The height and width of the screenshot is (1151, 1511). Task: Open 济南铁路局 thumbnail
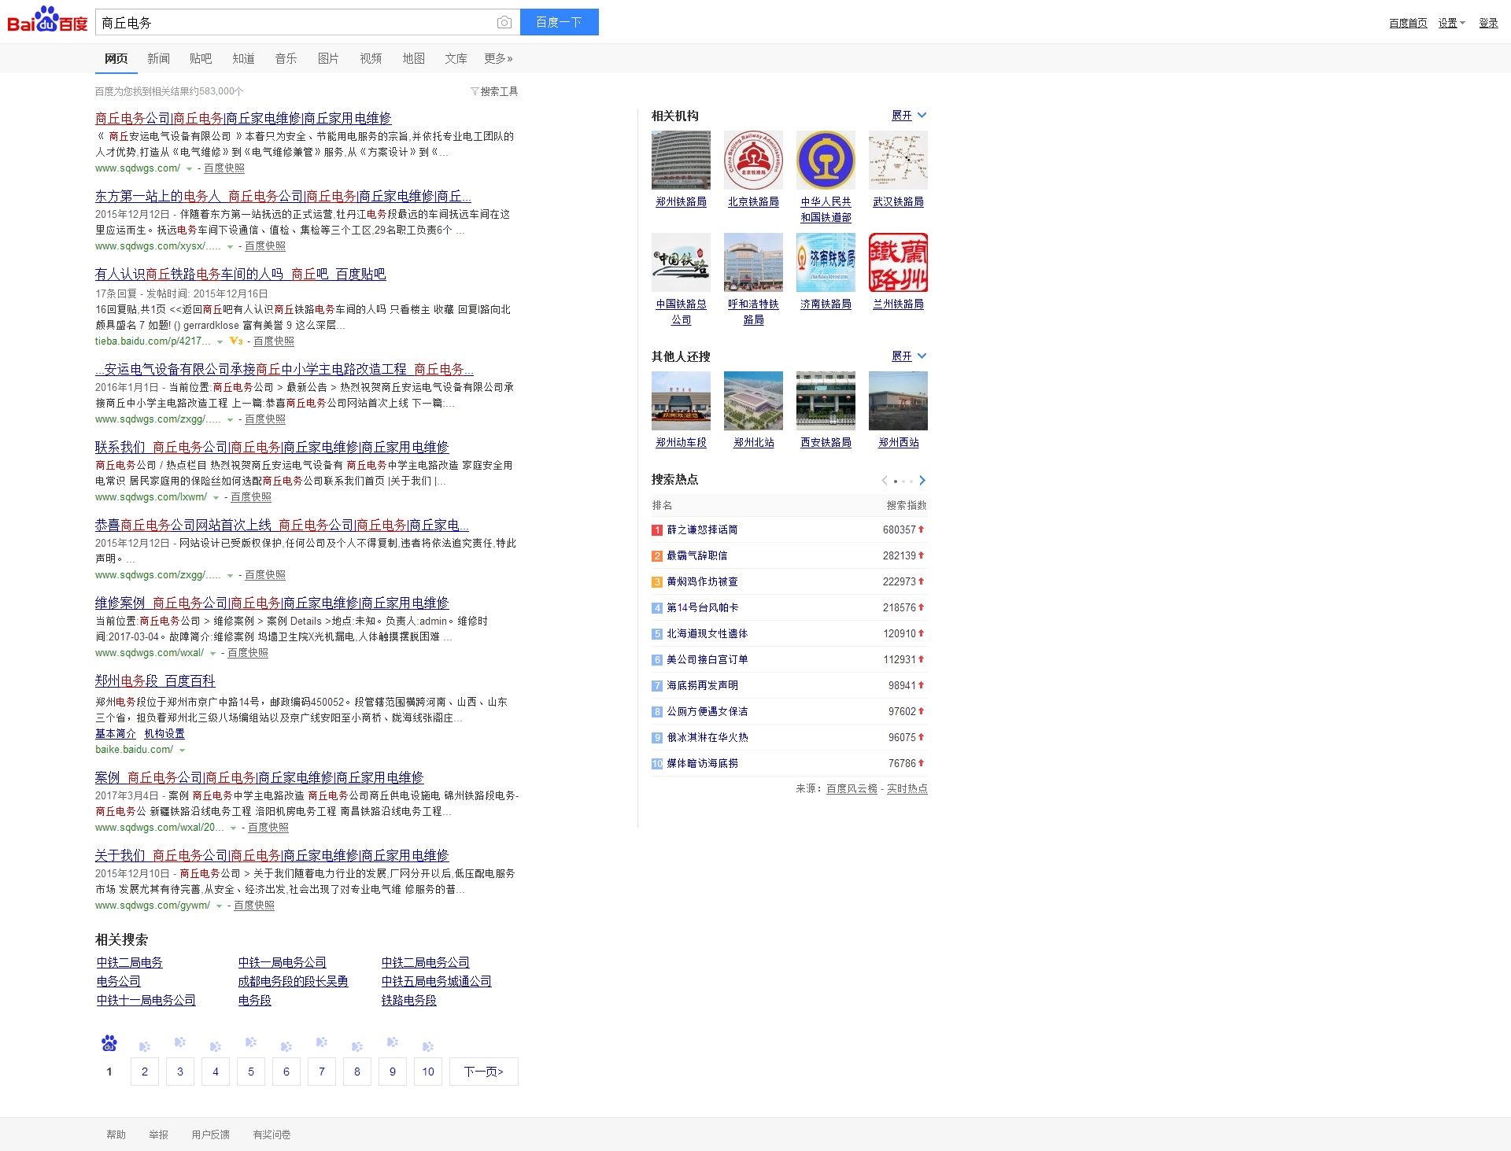point(826,262)
